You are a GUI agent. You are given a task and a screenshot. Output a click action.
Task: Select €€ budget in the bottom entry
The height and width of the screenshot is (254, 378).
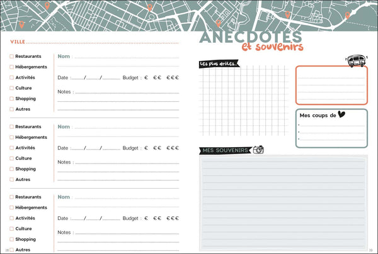coord(157,218)
